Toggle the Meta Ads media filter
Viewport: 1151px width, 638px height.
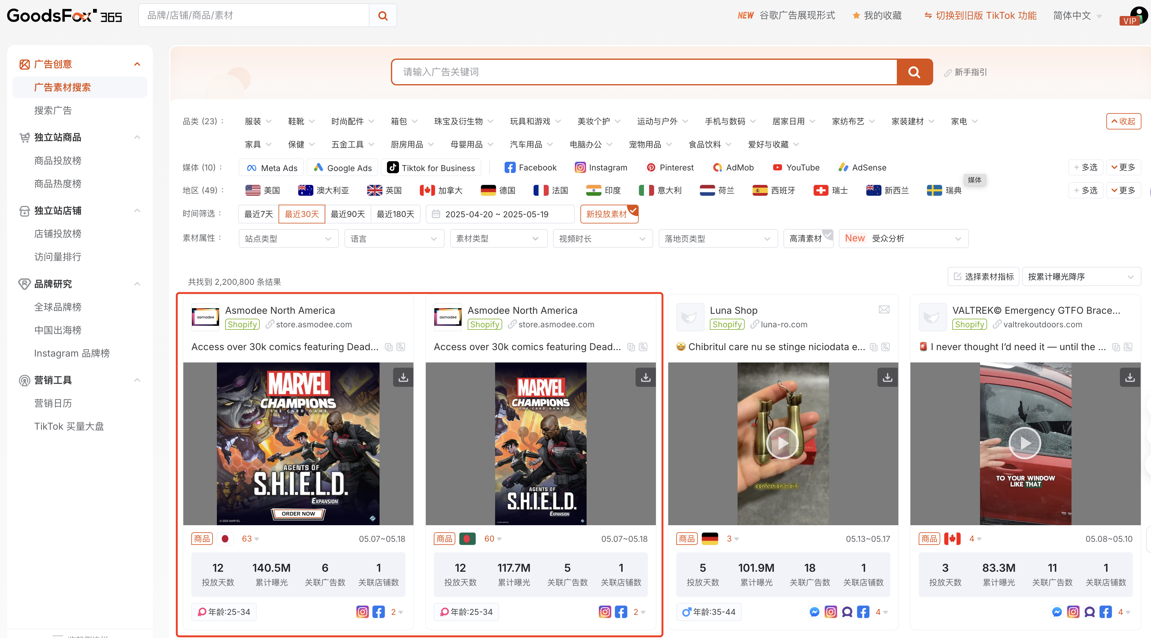(x=272, y=168)
